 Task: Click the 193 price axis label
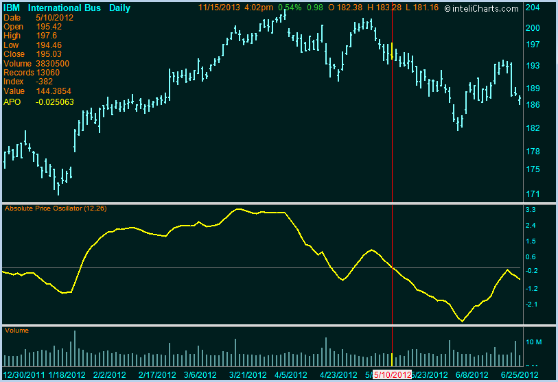(533, 66)
